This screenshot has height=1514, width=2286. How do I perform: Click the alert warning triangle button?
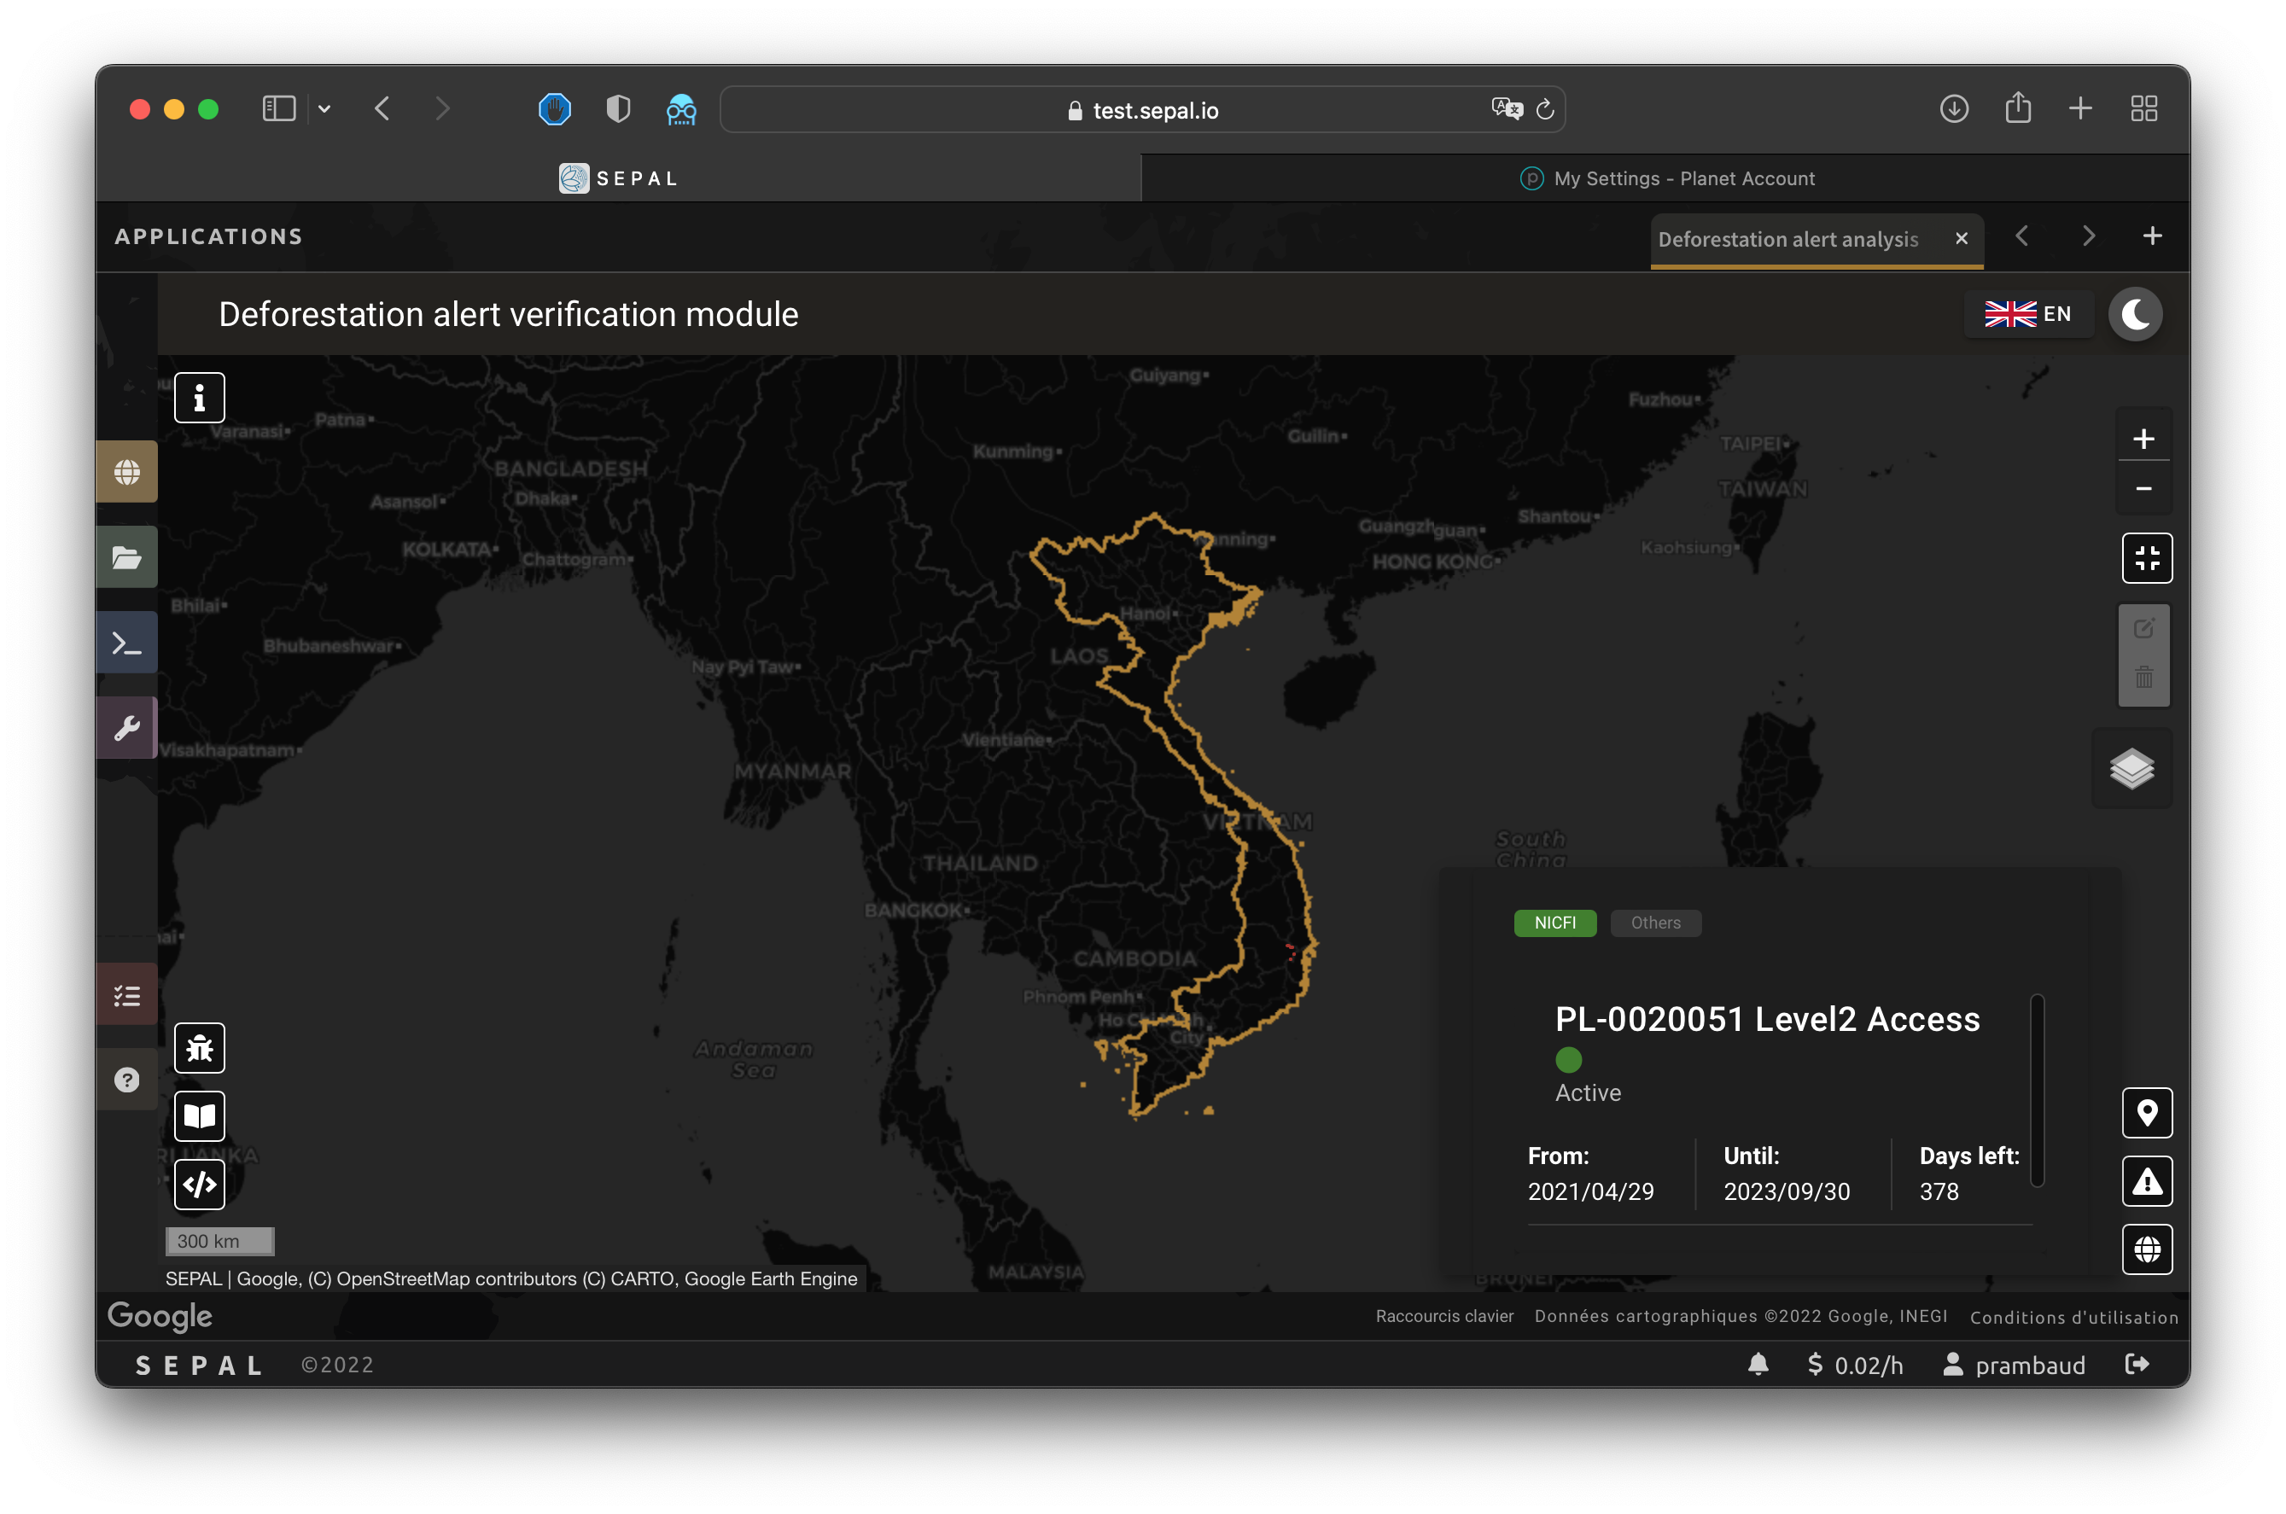(2146, 1181)
